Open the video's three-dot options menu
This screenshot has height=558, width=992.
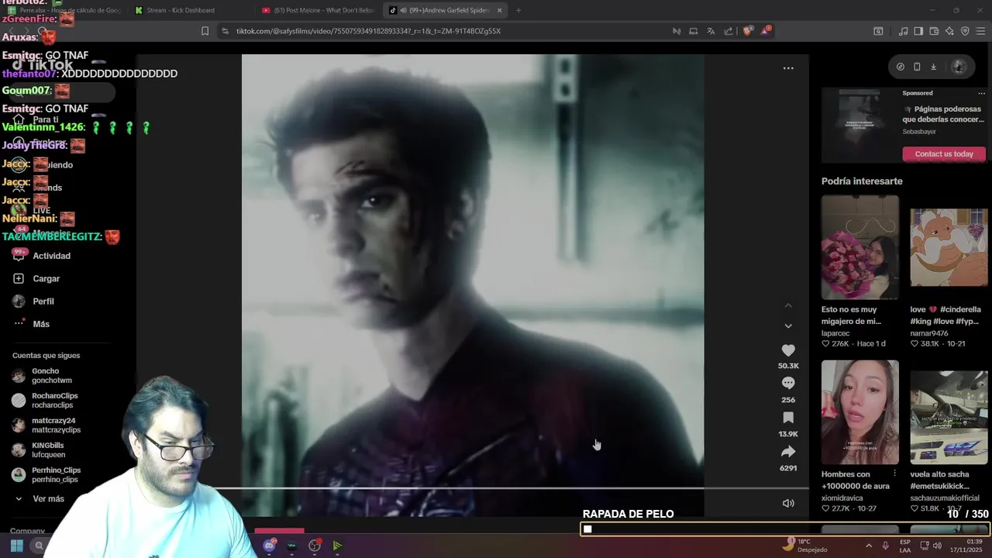pos(788,68)
